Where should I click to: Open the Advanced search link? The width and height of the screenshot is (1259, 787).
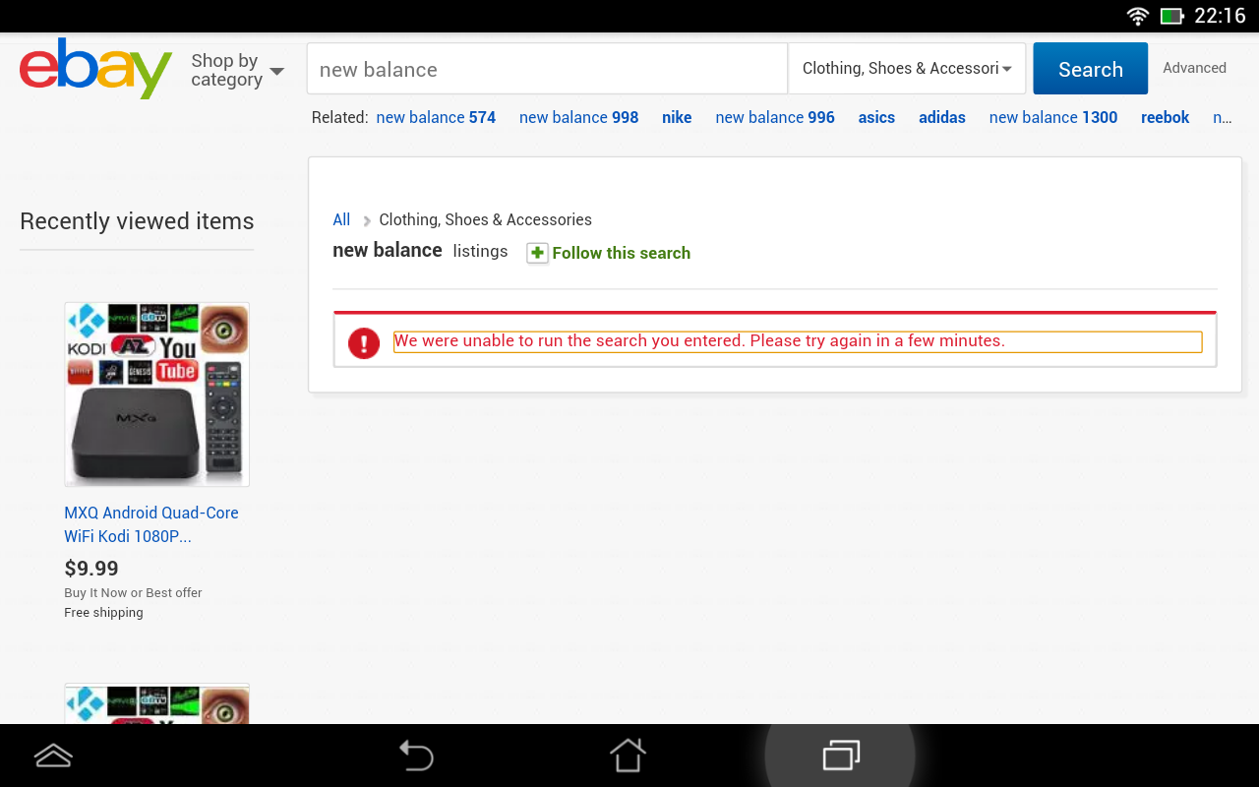point(1194,68)
